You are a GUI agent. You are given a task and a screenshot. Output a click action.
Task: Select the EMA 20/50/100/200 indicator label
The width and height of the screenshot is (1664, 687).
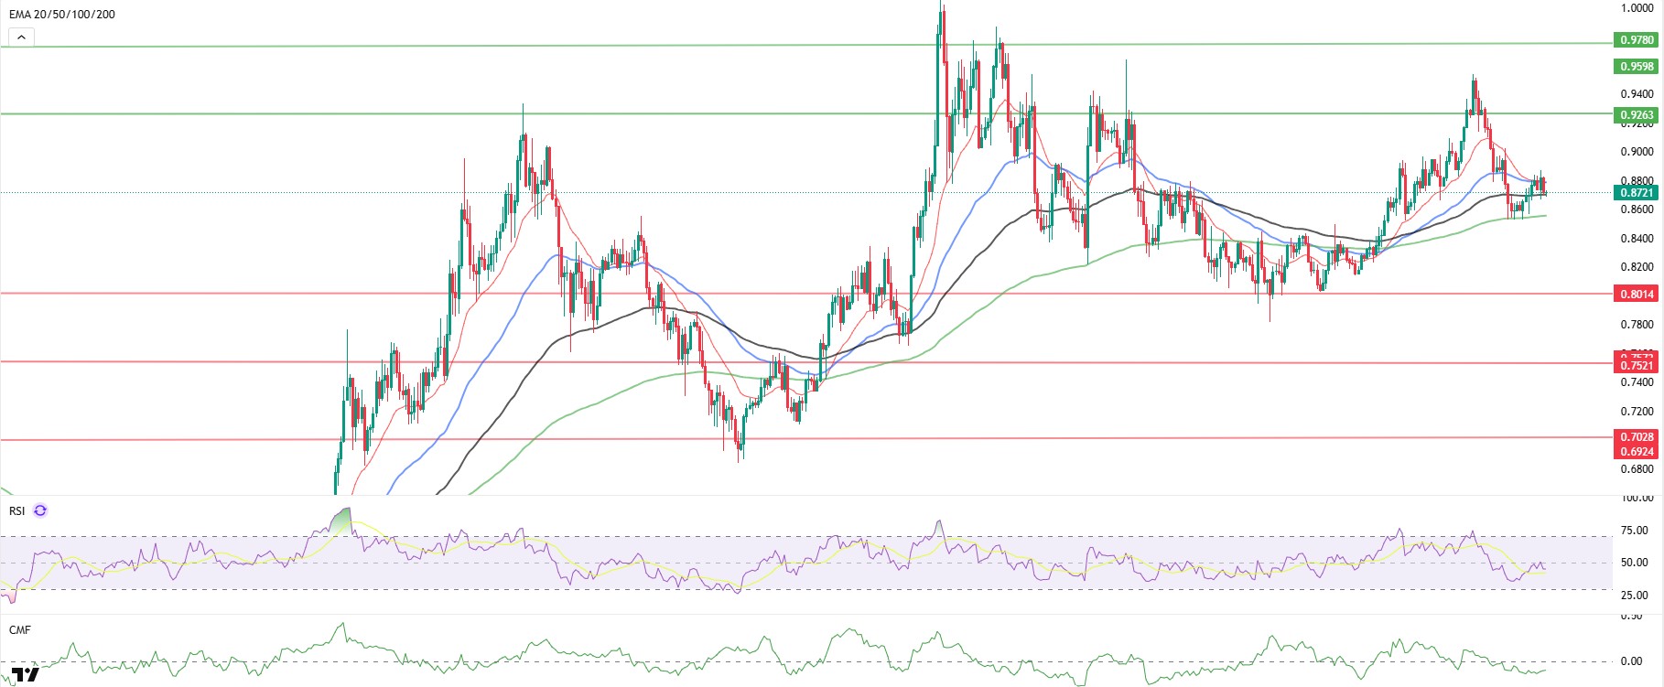(x=62, y=15)
